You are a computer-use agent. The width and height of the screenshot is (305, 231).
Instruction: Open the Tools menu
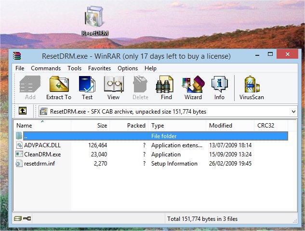(x=74, y=68)
